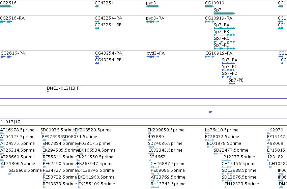
Task: Click EST SD09936.5prime
Action: click(x=58, y=130)
